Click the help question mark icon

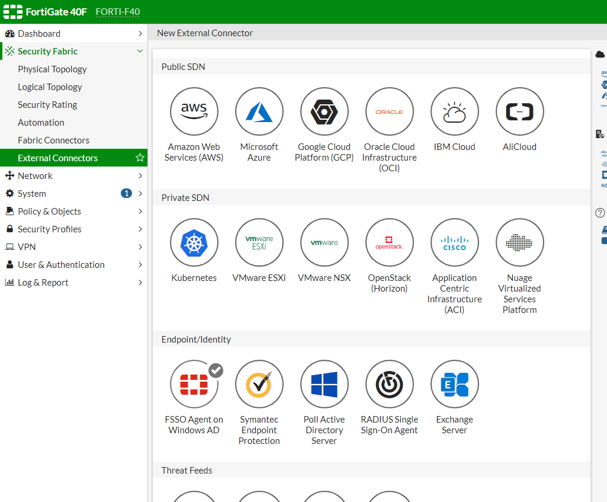pos(600,213)
